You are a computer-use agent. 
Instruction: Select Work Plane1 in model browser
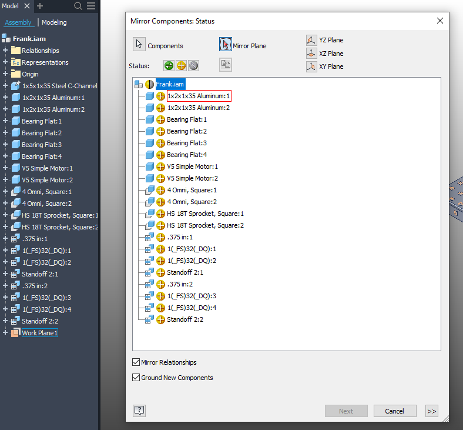tap(39, 333)
